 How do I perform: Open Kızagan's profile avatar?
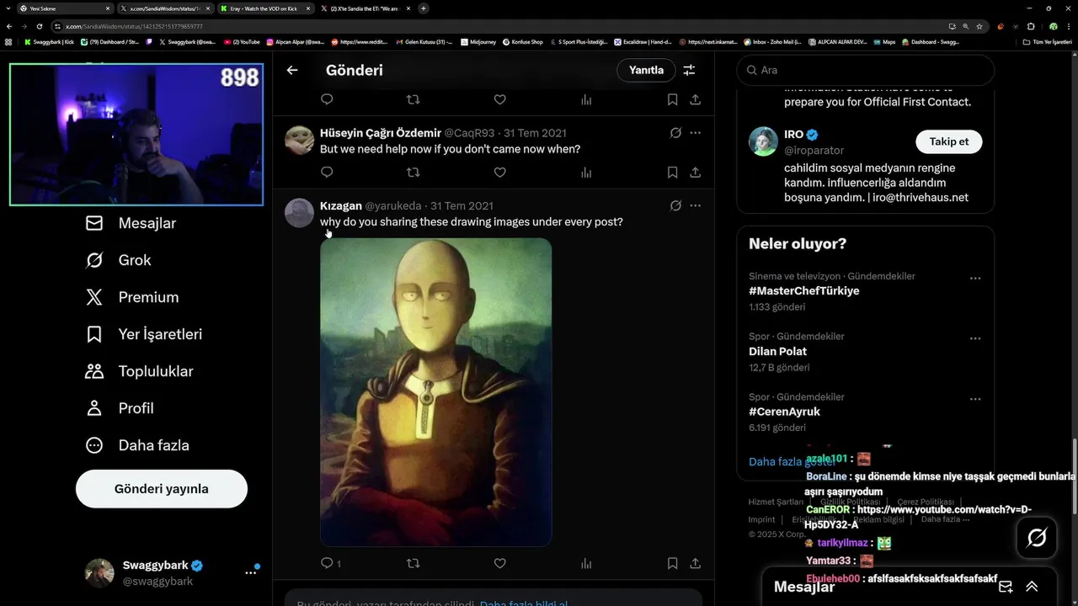(299, 213)
